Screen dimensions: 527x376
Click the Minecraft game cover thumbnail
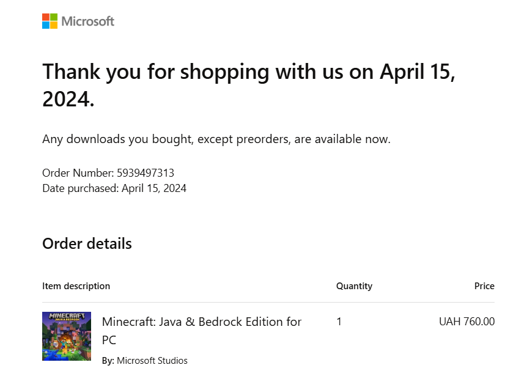pos(67,336)
